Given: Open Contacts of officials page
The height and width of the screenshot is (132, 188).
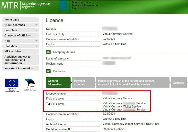Looking at the screenshot, I should pos(17,36).
